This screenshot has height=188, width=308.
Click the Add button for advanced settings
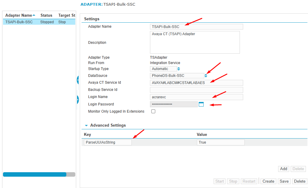click(x=284, y=169)
